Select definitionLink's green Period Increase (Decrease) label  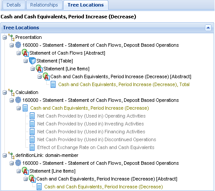[x=104, y=187]
